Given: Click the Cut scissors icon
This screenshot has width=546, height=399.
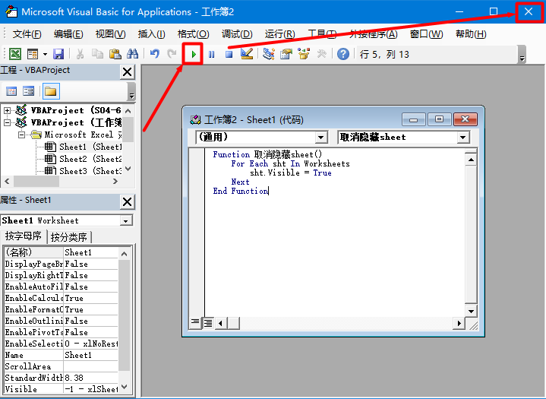Looking at the screenshot, I should coord(80,54).
